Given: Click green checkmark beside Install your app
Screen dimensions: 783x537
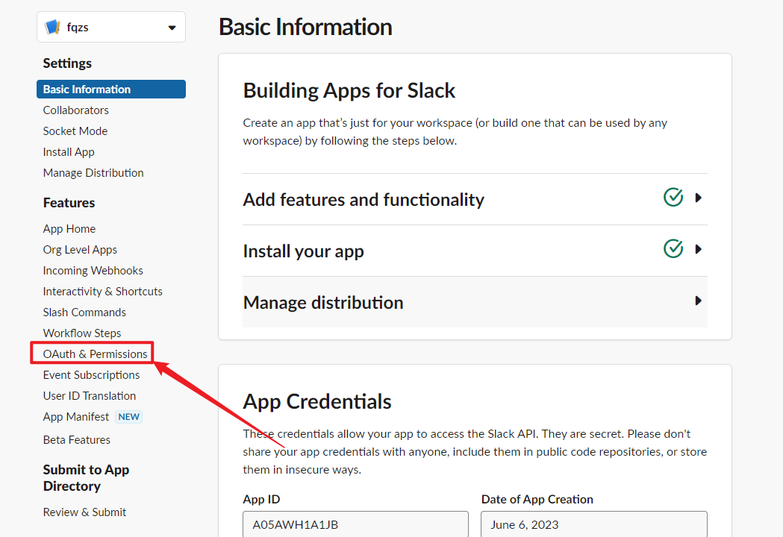Looking at the screenshot, I should coord(673,248).
